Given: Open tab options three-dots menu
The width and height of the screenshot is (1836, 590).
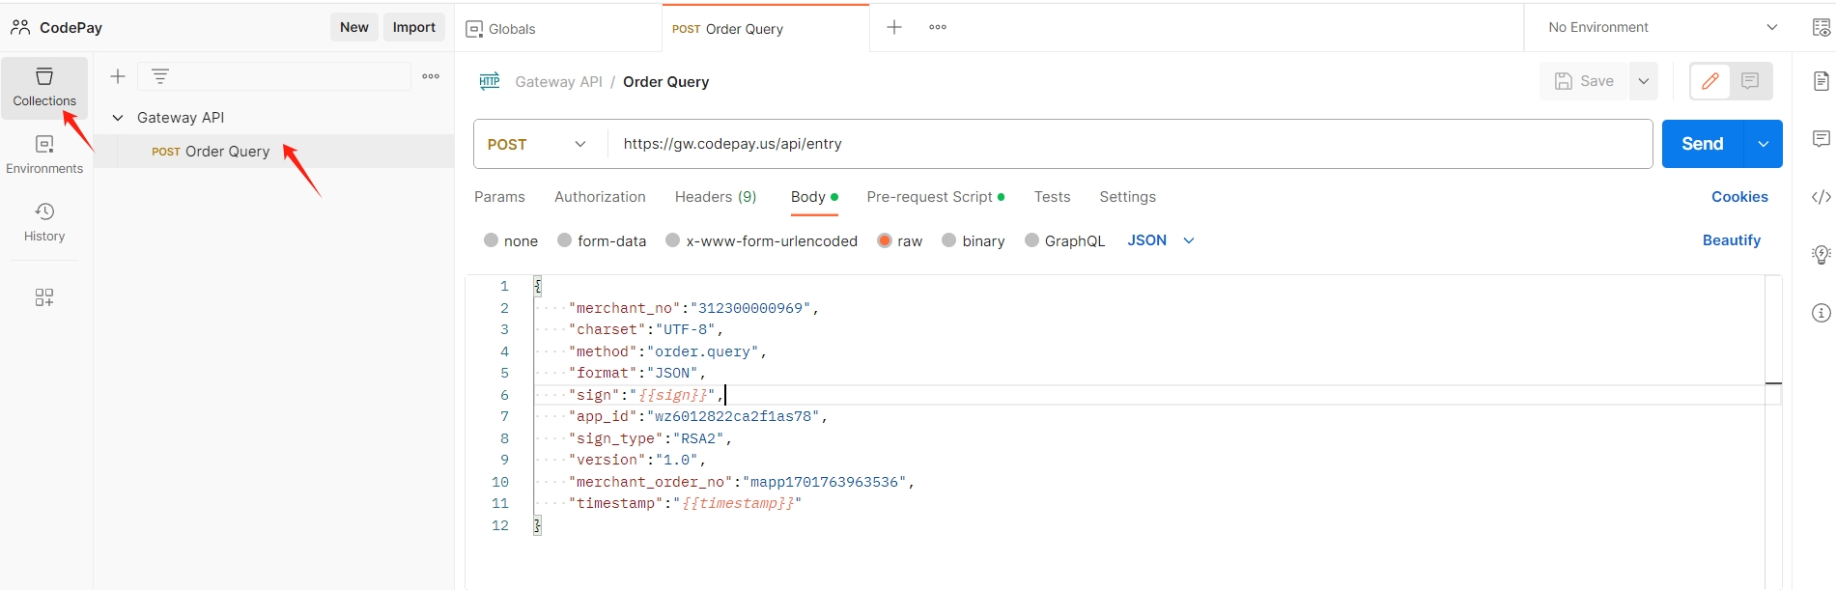Looking at the screenshot, I should [x=938, y=27].
